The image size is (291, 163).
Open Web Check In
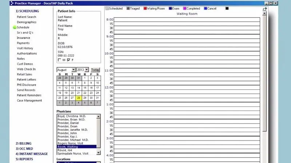click(26, 69)
